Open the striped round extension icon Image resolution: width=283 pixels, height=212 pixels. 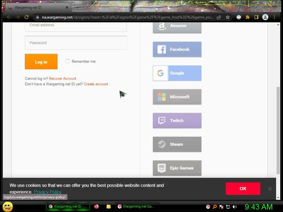(x=239, y=17)
